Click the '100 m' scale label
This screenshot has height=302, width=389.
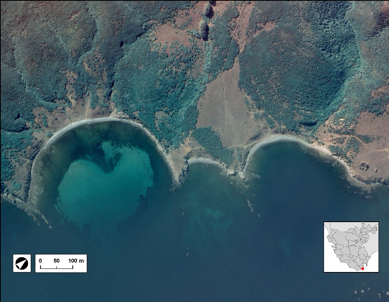point(76,261)
